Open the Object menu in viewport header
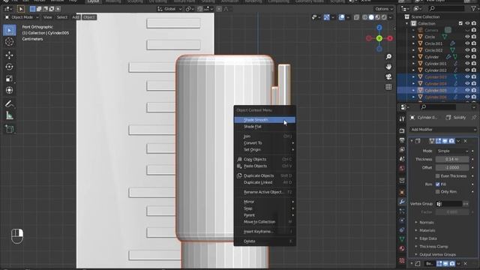 89,17
